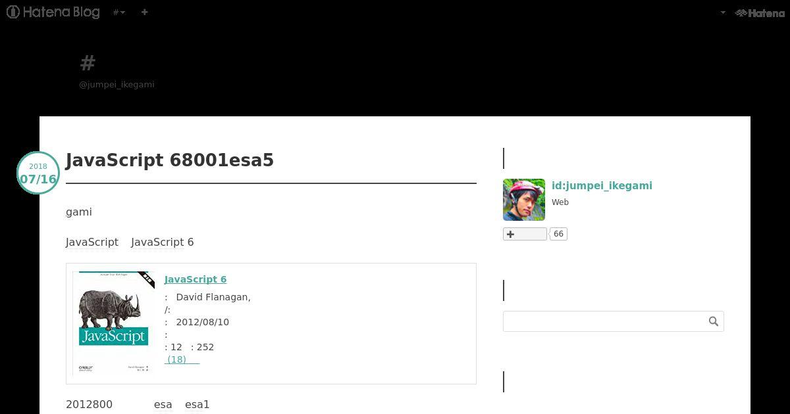Click the Hatena Blog logo
Image resolution: width=790 pixels, height=414 pixels.
coord(53,12)
